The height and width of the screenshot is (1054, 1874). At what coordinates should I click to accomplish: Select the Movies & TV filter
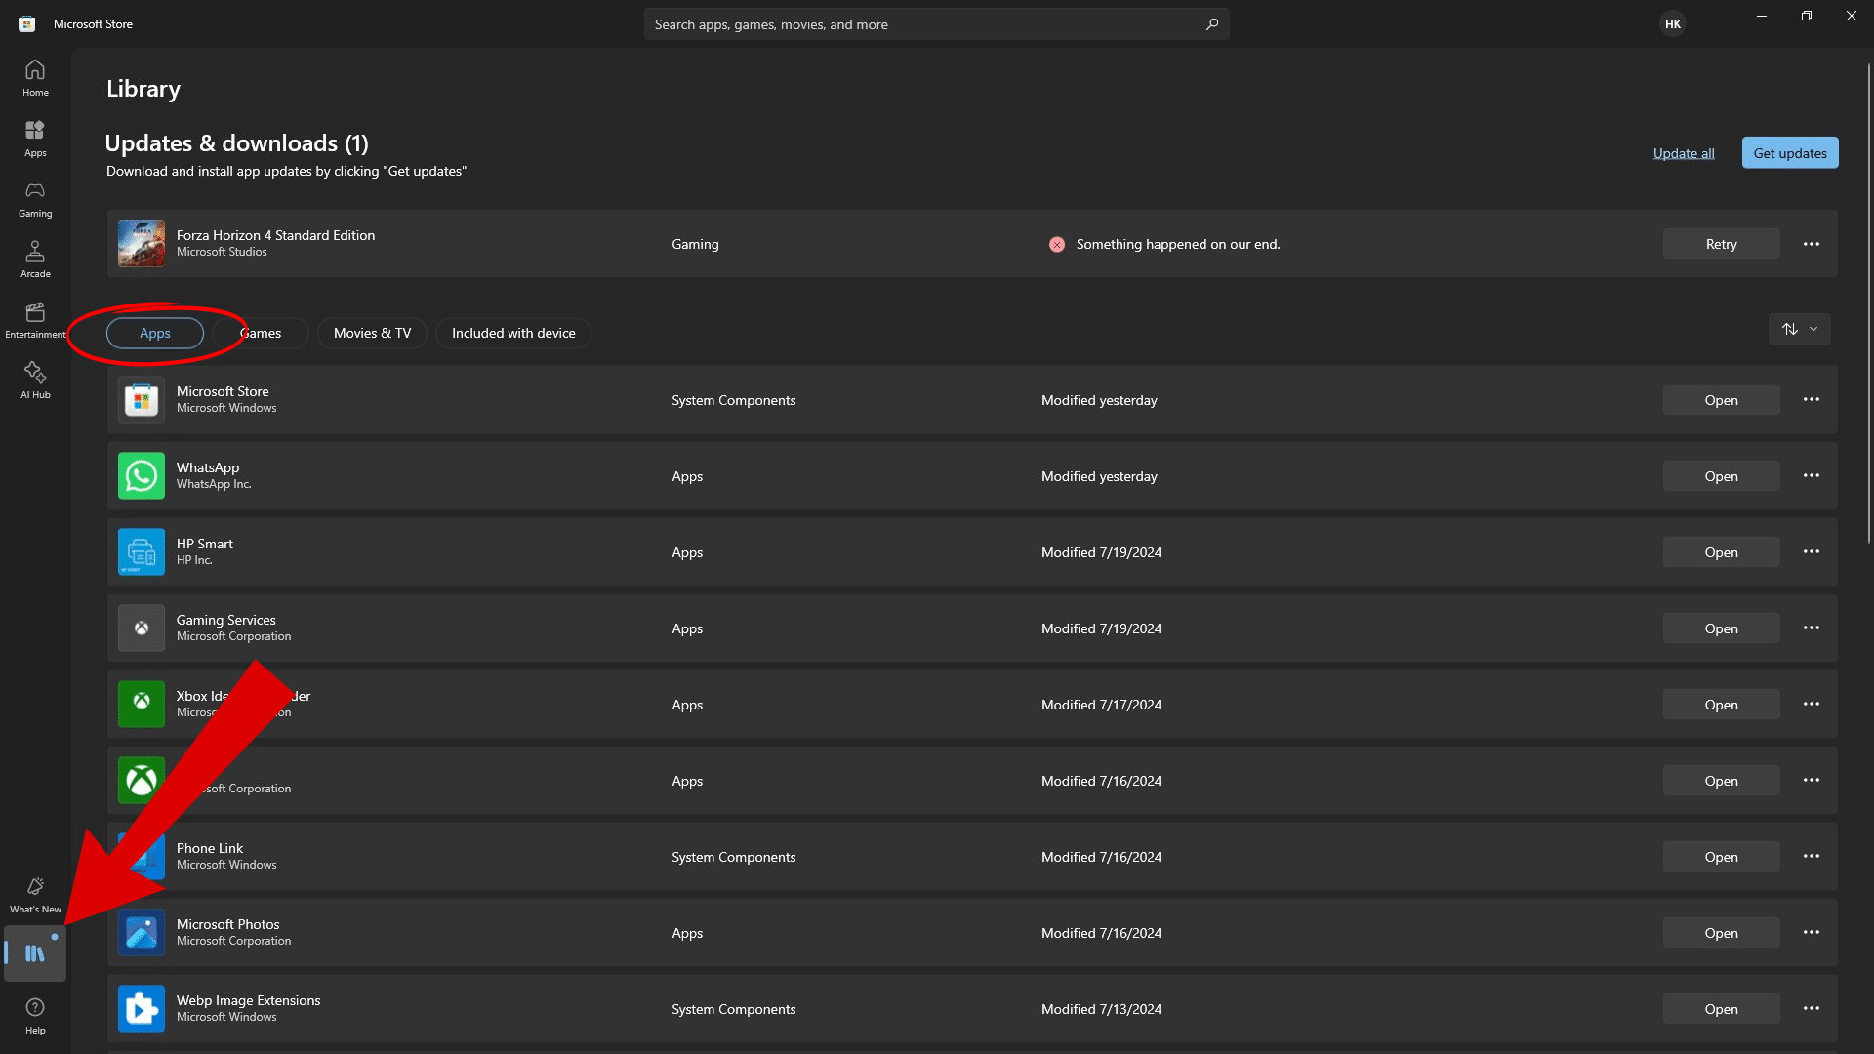point(372,333)
